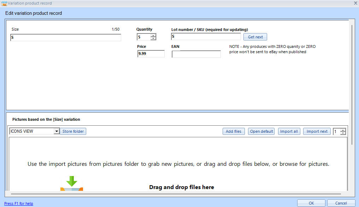Click the 'Drag and drop files here' text

tap(182, 187)
